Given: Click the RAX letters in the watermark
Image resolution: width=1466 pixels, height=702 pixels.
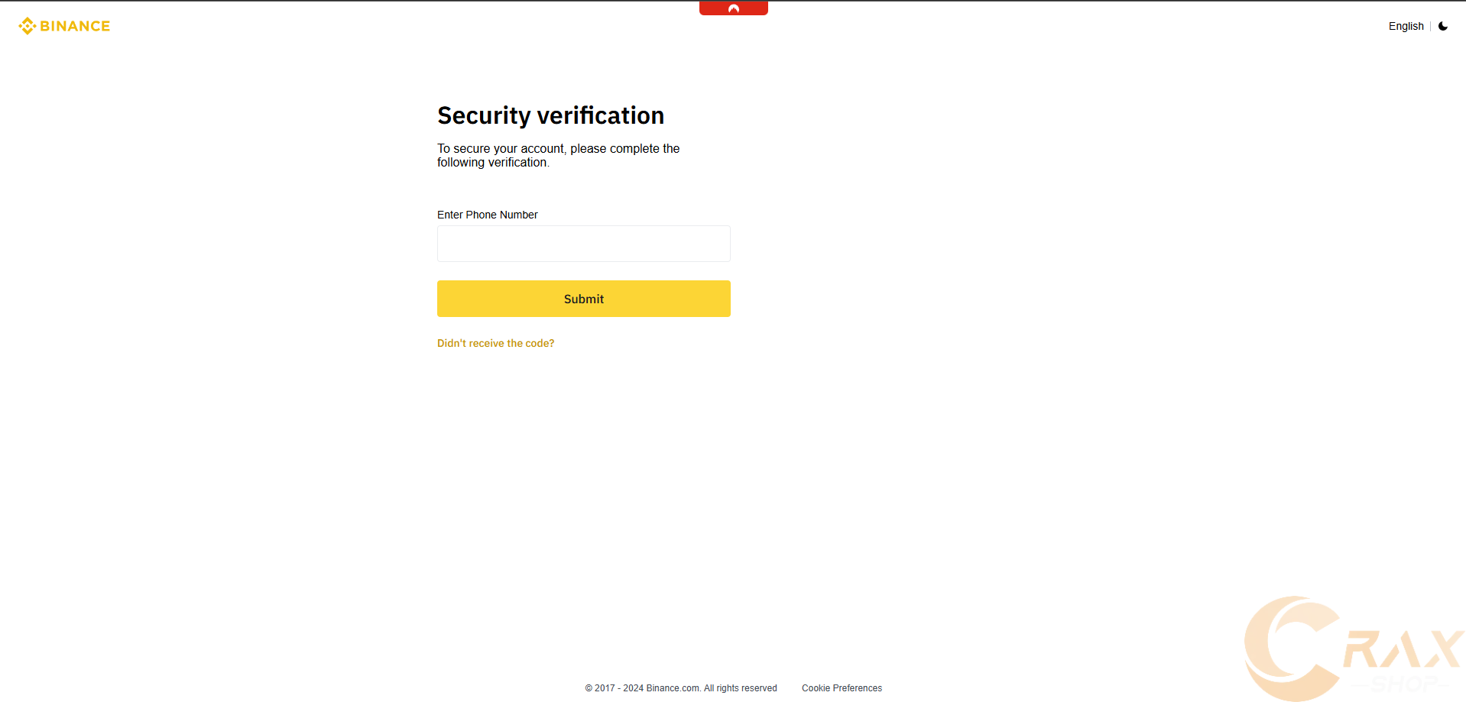Looking at the screenshot, I should [x=1403, y=650].
